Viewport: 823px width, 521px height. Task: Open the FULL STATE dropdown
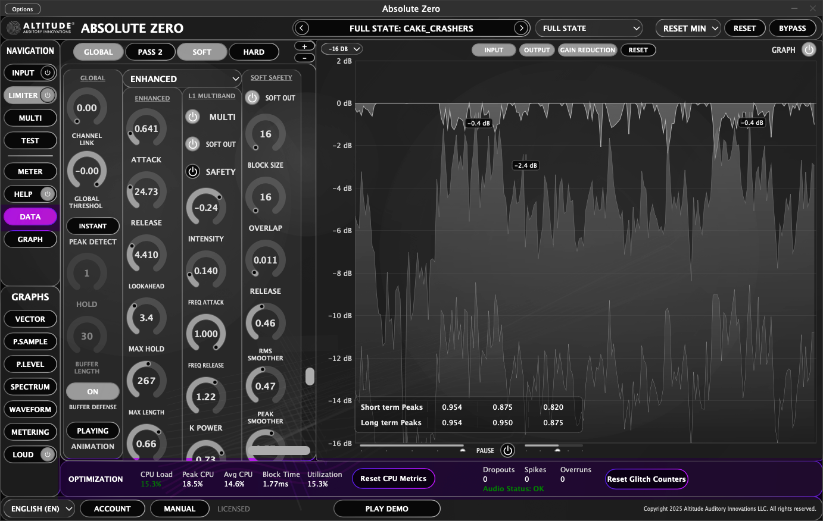point(588,28)
